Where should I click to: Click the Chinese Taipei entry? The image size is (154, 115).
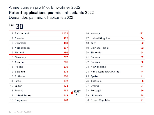pos(100,48)
